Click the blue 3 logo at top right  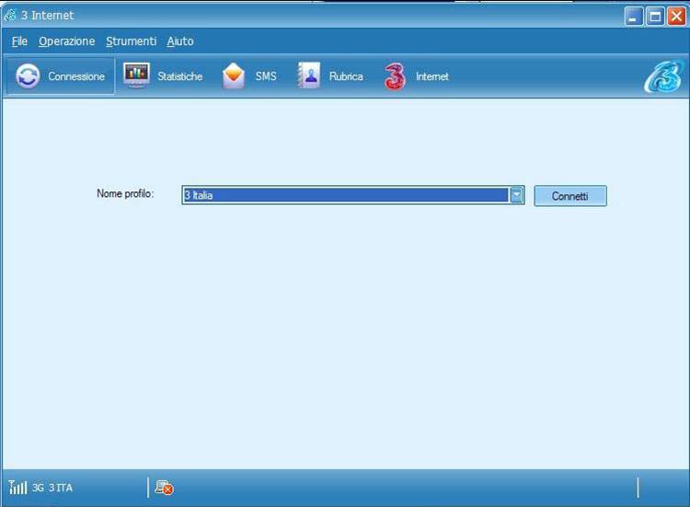pyautogui.click(x=661, y=77)
